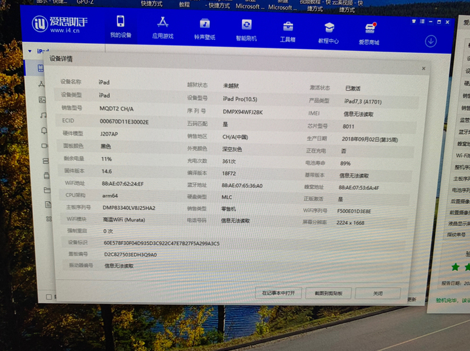470x351 pixels.
Task: Click firmware version value 14.6
Action: click(x=107, y=171)
